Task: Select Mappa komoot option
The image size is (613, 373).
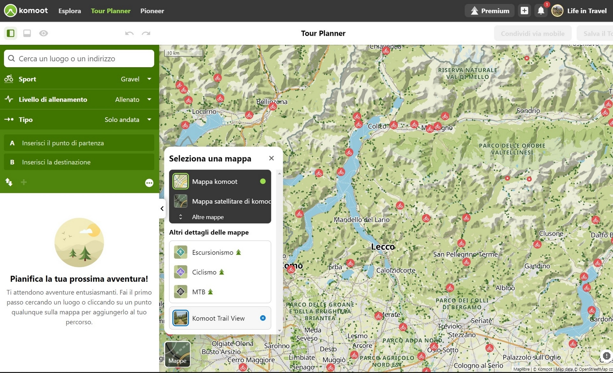Action: click(x=220, y=182)
